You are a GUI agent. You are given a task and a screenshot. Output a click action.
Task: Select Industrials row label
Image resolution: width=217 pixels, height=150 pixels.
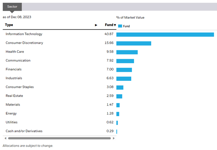coord(14,78)
